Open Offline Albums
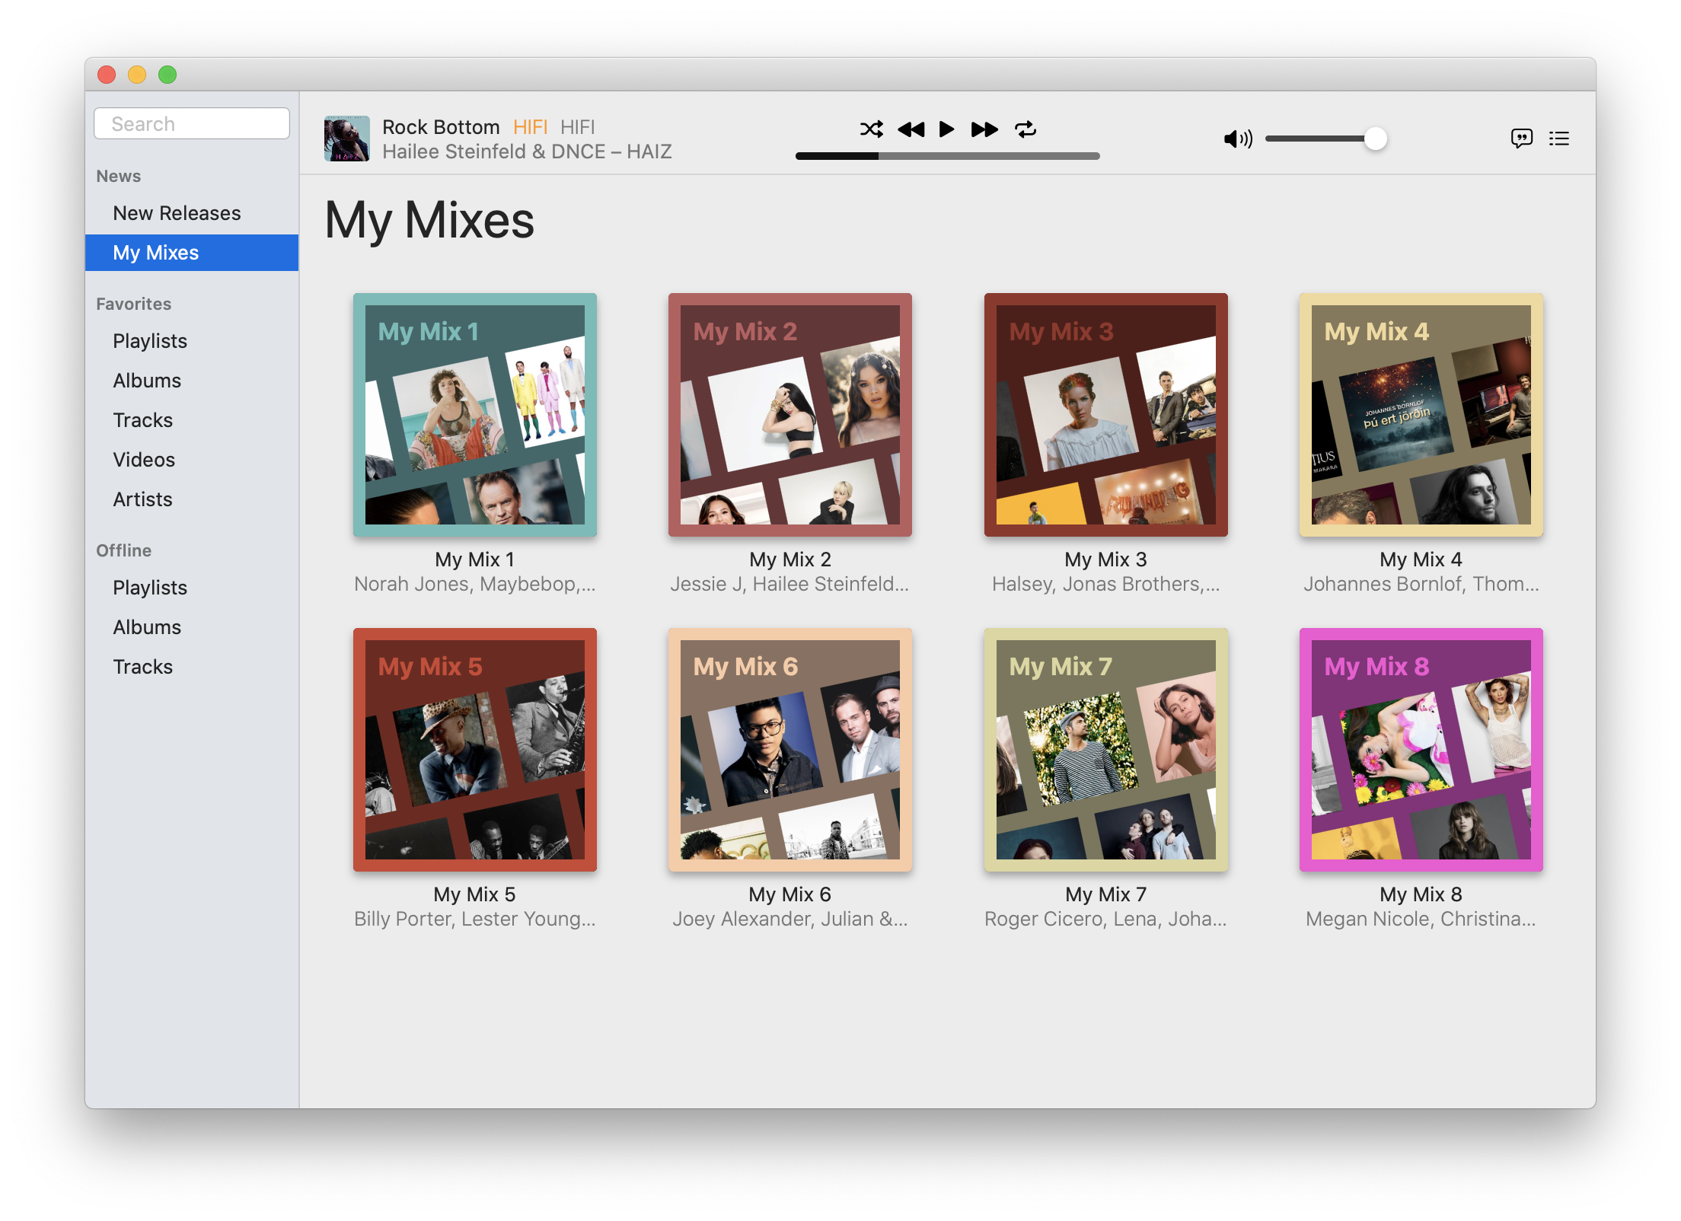This screenshot has width=1681, height=1221. pyautogui.click(x=192, y=627)
